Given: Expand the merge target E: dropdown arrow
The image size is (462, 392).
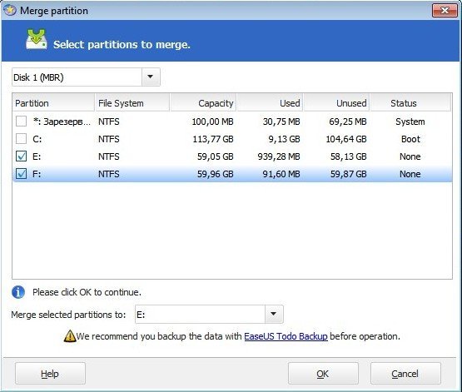Looking at the screenshot, I should (x=274, y=314).
